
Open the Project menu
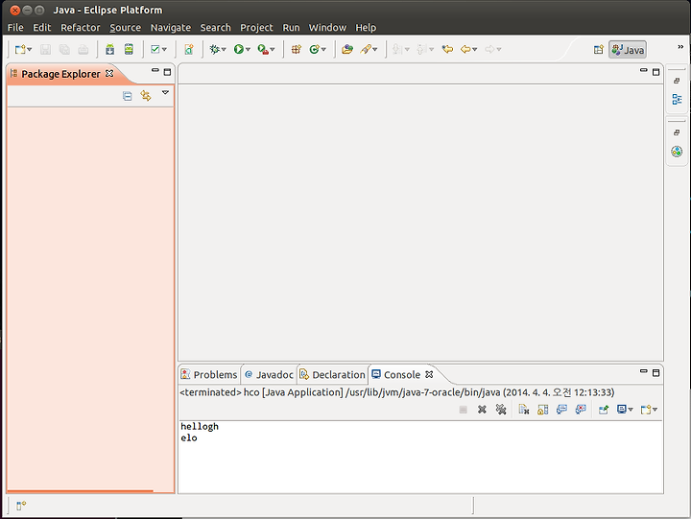[x=256, y=28]
